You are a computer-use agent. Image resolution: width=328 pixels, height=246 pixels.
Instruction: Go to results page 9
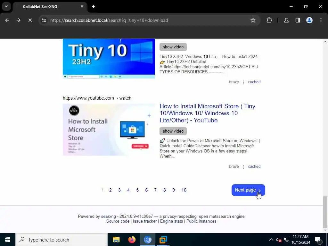coord(173,190)
